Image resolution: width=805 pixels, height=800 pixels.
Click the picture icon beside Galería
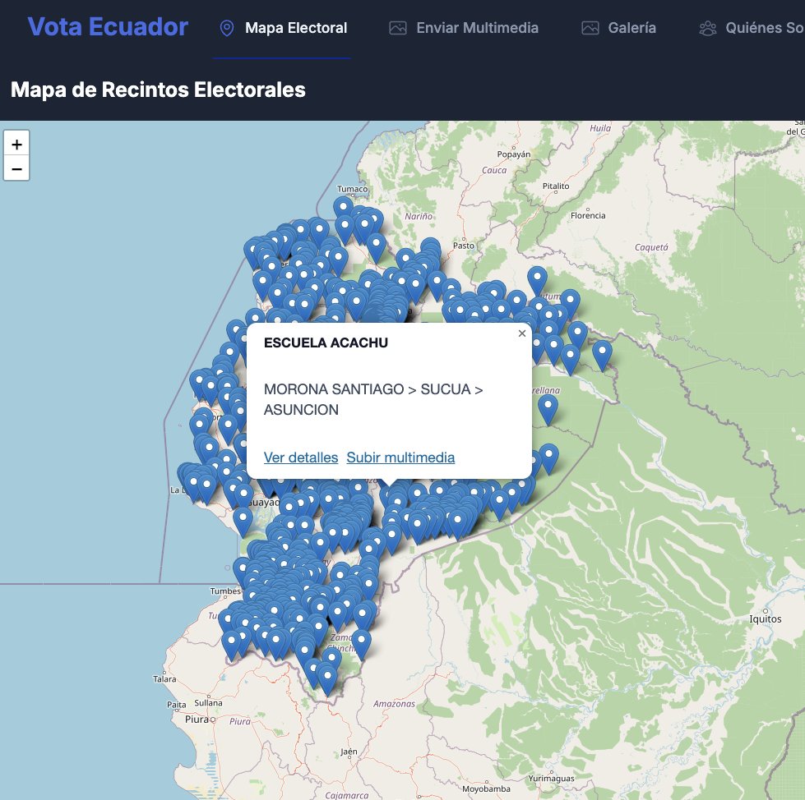(x=589, y=27)
